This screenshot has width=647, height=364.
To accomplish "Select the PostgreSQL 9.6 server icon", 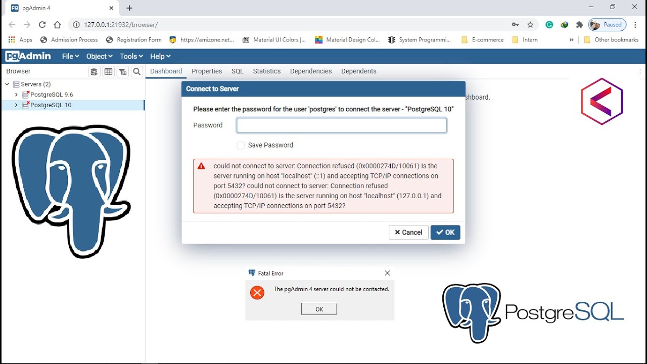I will [x=26, y=95].
